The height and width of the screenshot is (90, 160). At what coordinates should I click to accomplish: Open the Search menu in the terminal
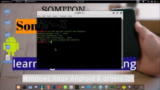(x=55, y=16)
